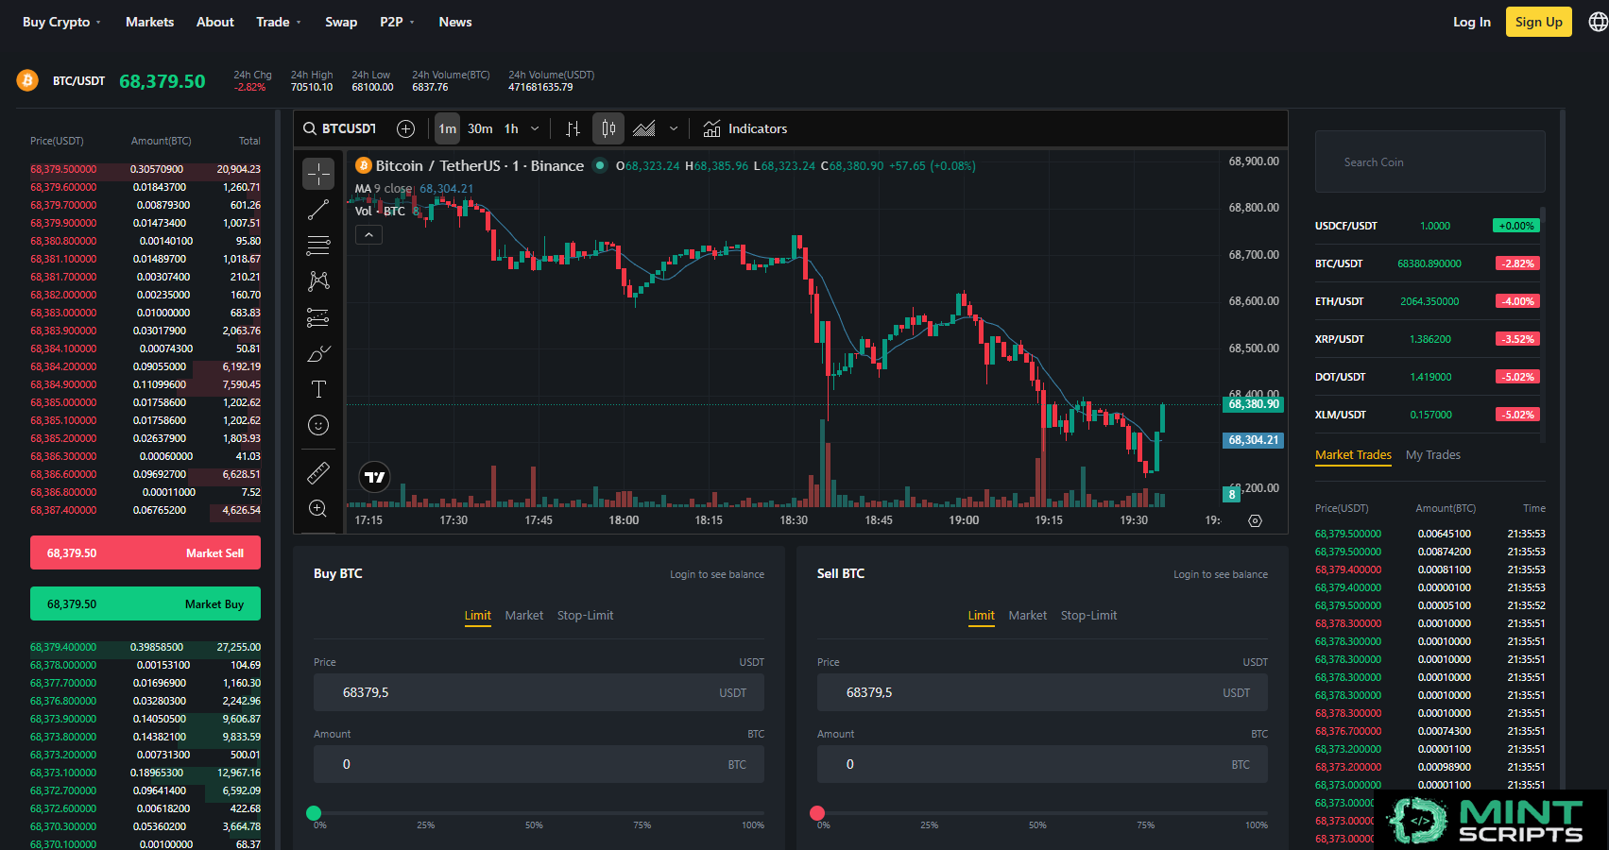Click the red sell amount slider handle
This screenshot has width=1609, height=850.
coord(817,813)
